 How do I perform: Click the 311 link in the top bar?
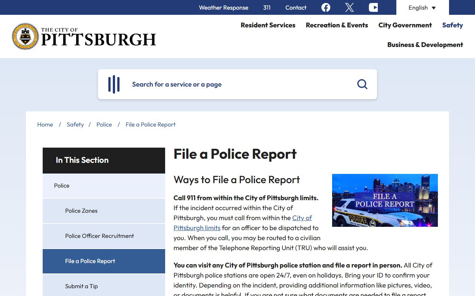pyautogui.click(x=267, y=7)
